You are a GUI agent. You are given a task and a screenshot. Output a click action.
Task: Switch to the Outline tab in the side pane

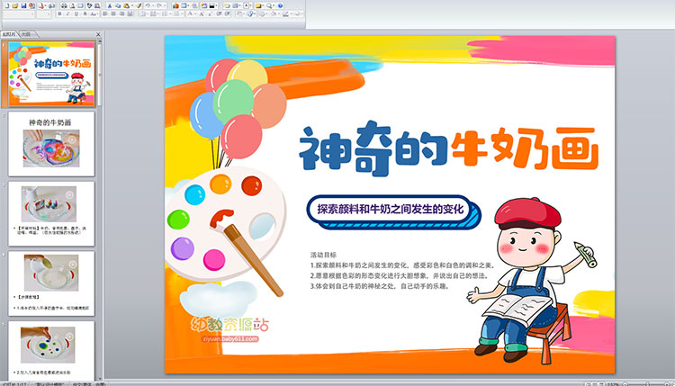[x=27, y=33]
